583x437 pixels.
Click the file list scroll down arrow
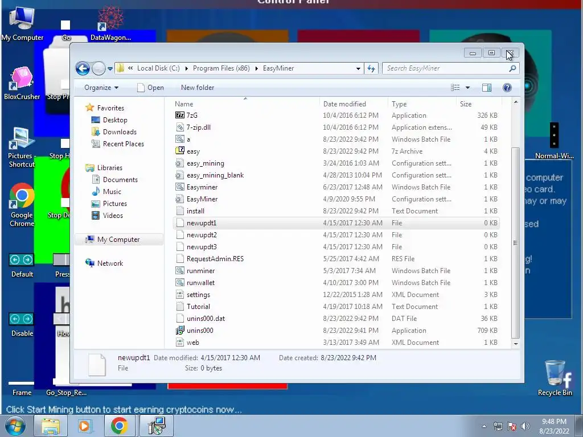coord(516,344)
